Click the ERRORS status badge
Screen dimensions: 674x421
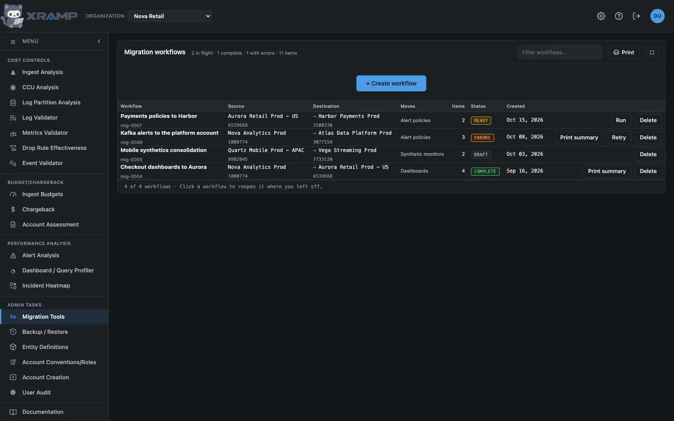[x=482, y=138]
